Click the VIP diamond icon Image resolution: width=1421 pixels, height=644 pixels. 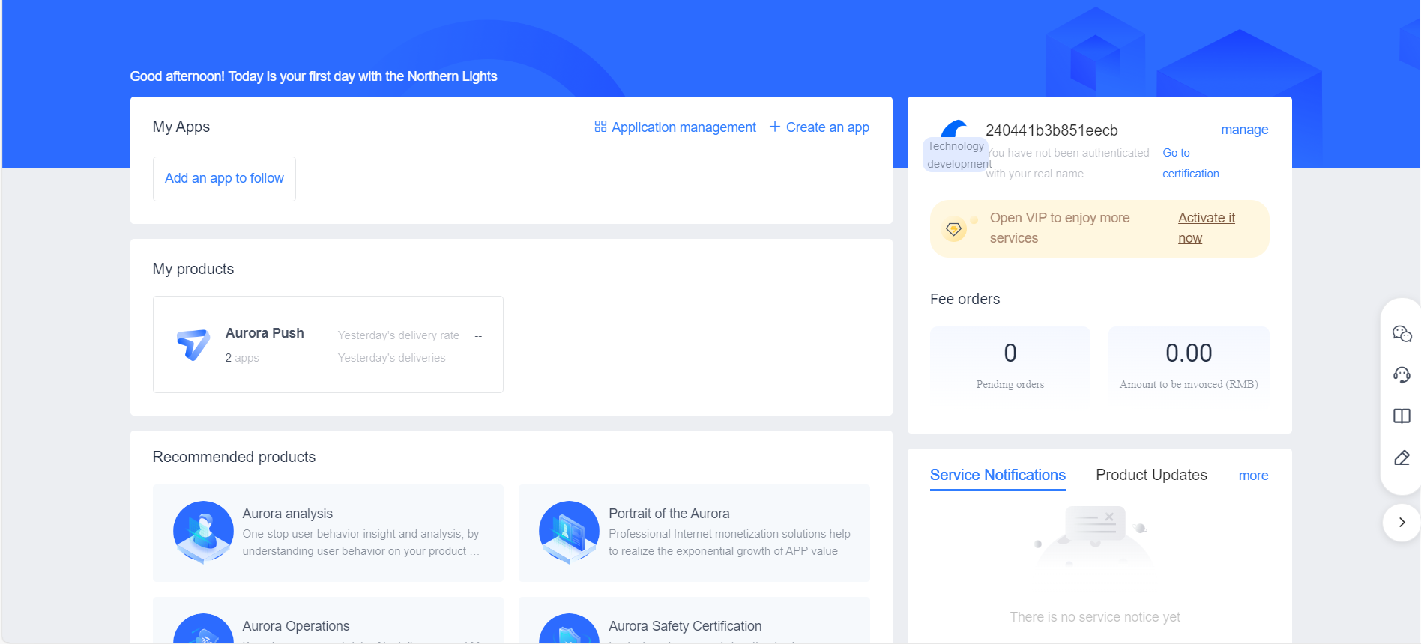(953, 229)
